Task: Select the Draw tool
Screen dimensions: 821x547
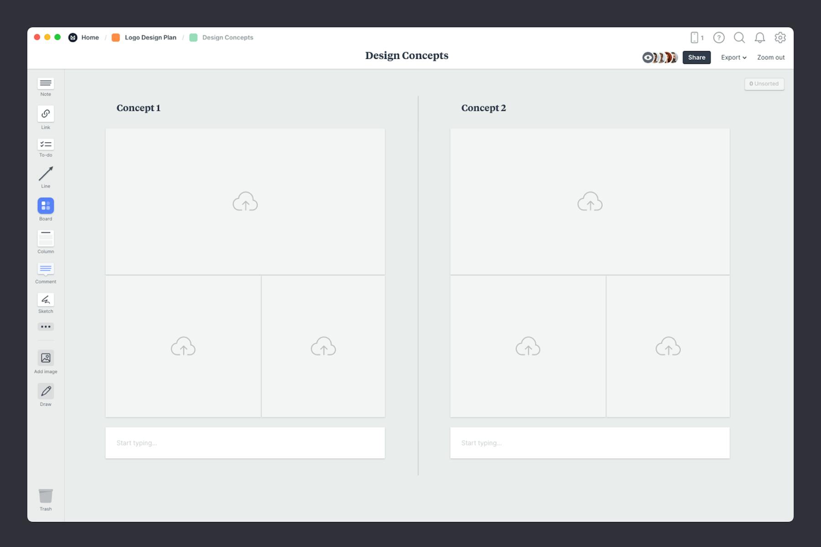Action: (46, 391)
